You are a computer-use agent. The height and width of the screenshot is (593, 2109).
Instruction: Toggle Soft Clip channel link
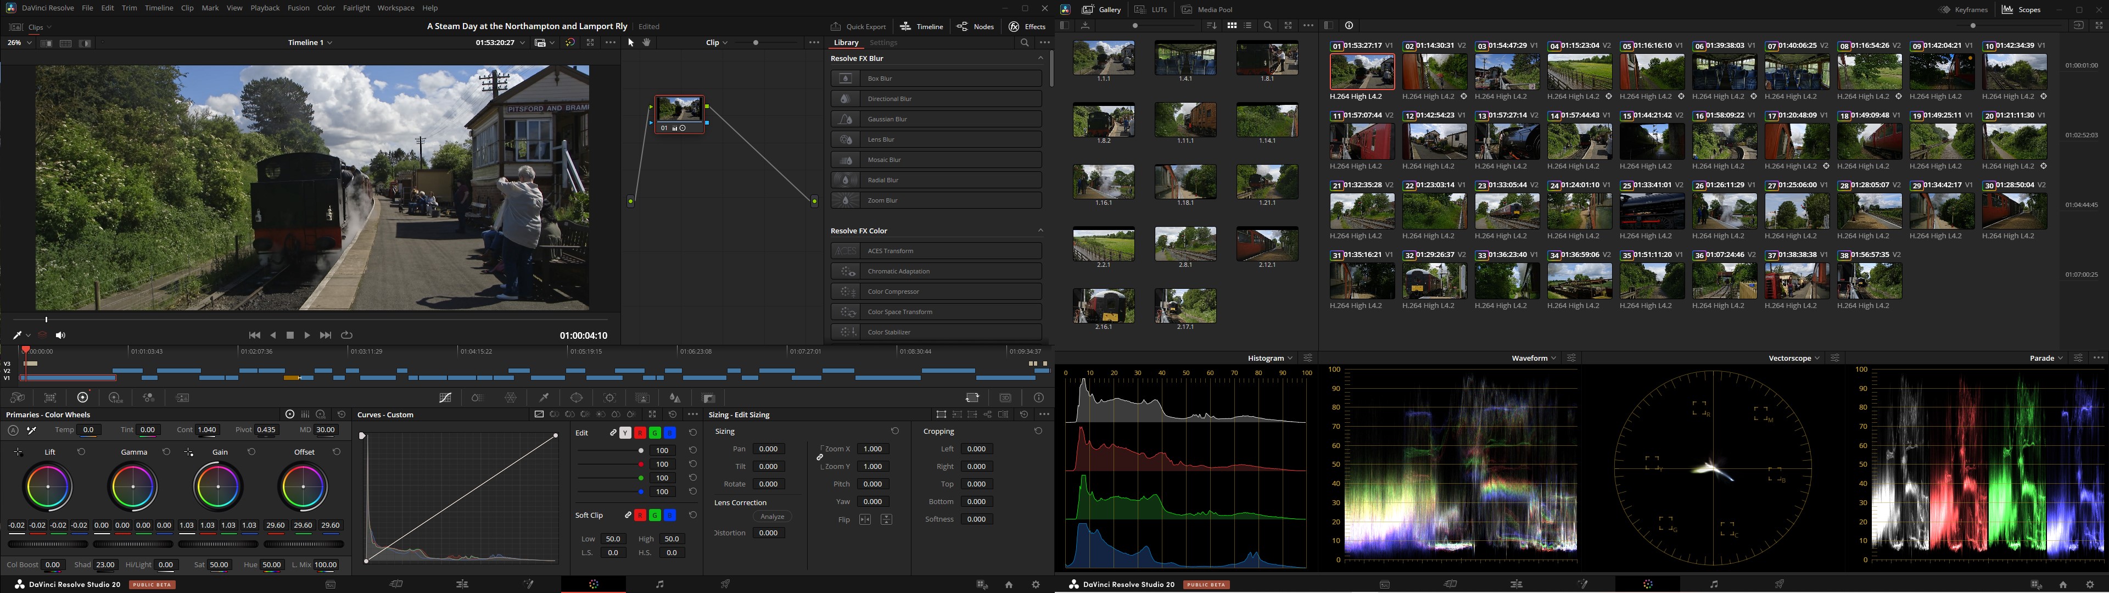[628, 515]
